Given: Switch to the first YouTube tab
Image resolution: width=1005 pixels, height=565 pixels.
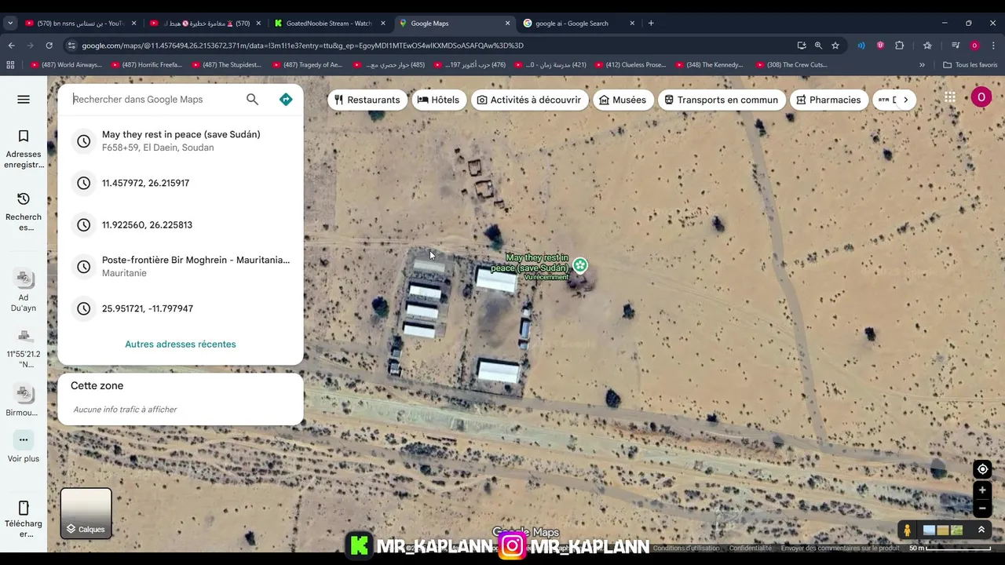Looking at the screenshot, I should click(81, 24).
